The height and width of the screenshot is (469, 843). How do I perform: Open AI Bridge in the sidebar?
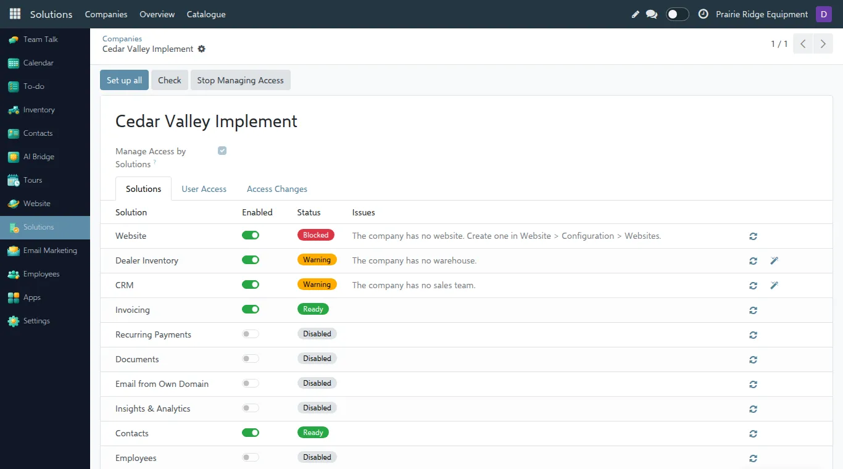click(45, 157)
